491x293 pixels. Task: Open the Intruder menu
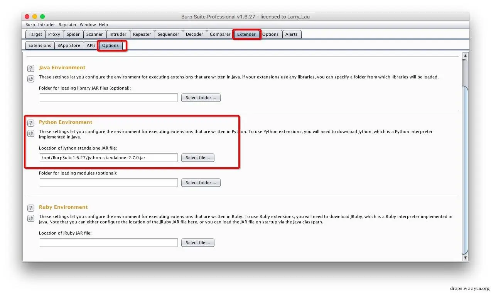click(x=46, y=25)
